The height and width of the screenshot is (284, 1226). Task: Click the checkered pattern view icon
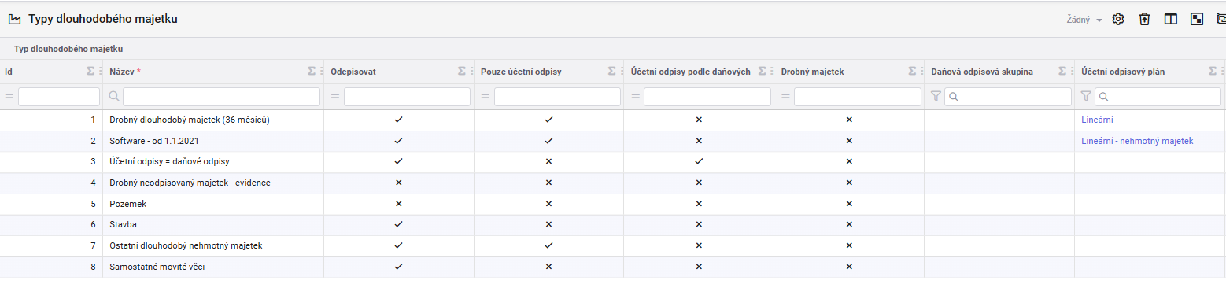pyautogui.click(x=1197, y=19)
